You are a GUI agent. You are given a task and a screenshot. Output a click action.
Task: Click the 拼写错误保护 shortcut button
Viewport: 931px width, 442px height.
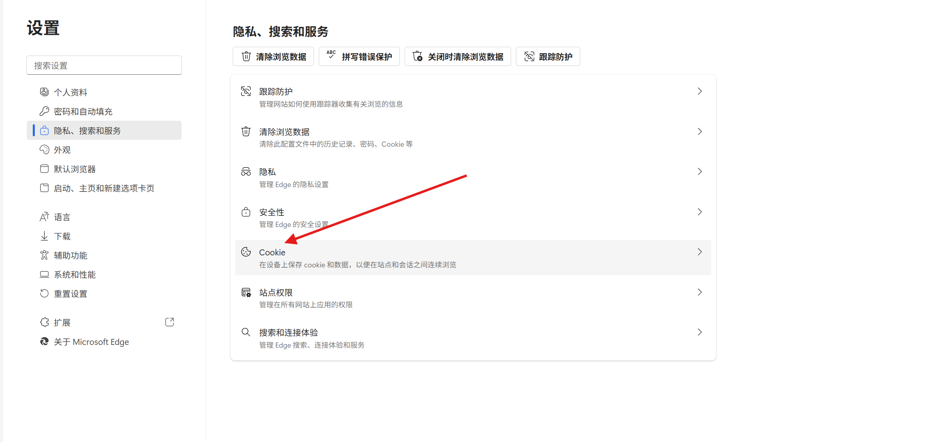tap(359, 56)
